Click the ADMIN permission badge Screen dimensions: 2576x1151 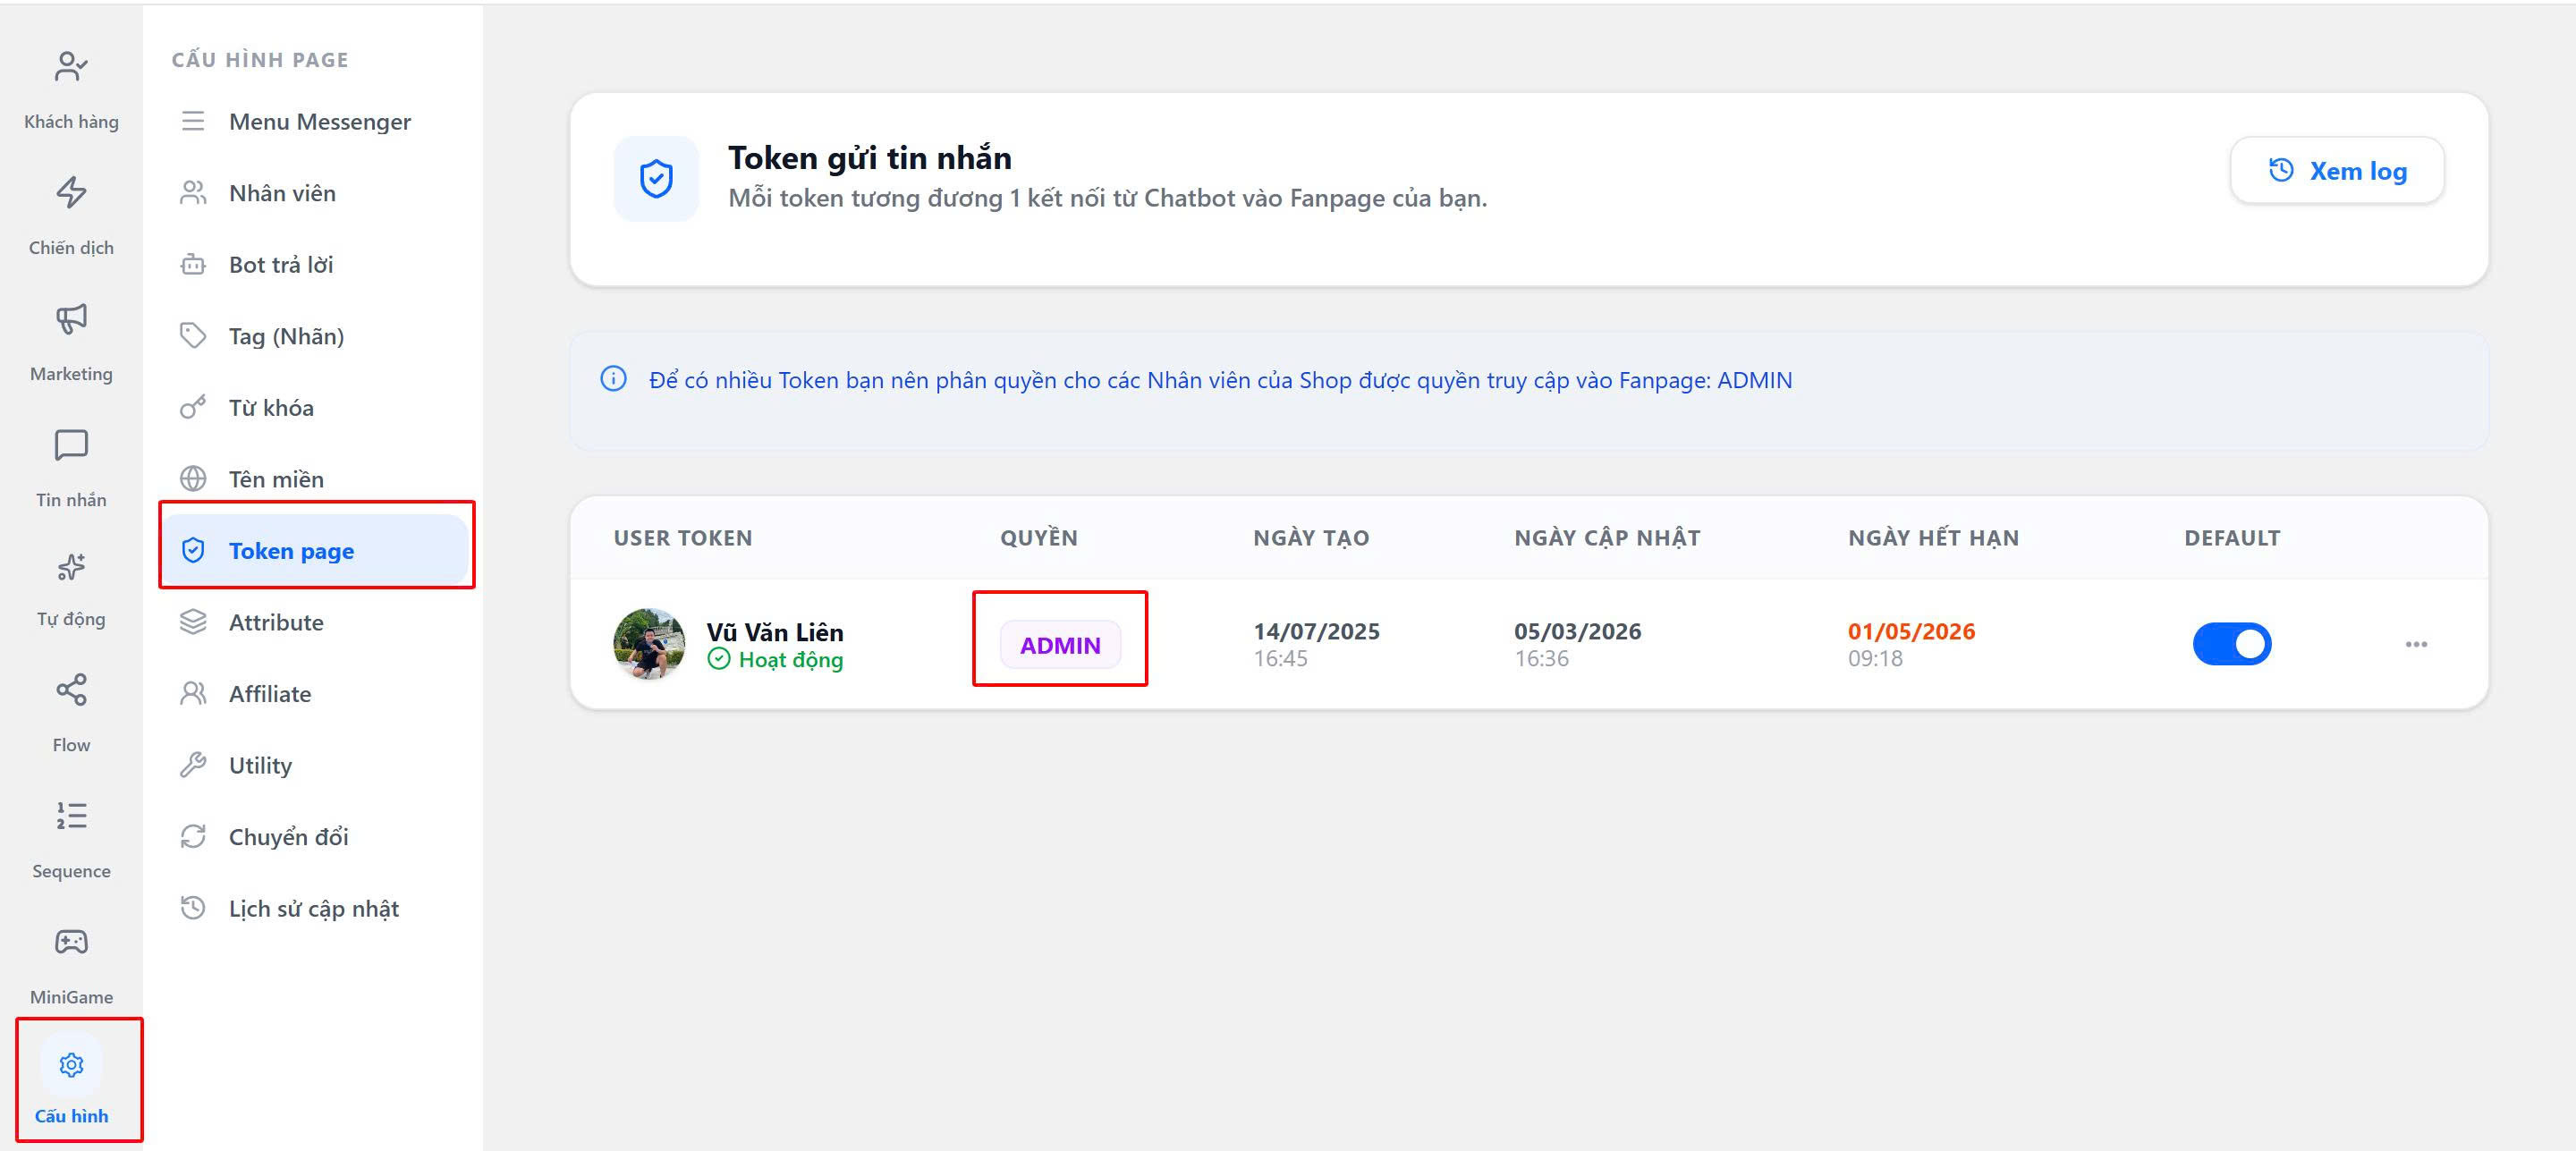click(1060, 645)
